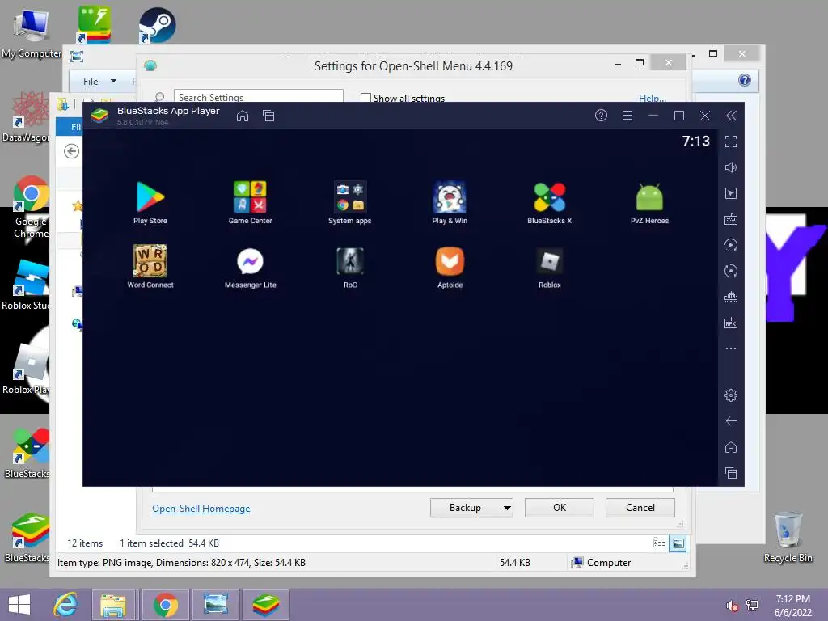Click Cancel in Open-Shell settings

[640, 508]
